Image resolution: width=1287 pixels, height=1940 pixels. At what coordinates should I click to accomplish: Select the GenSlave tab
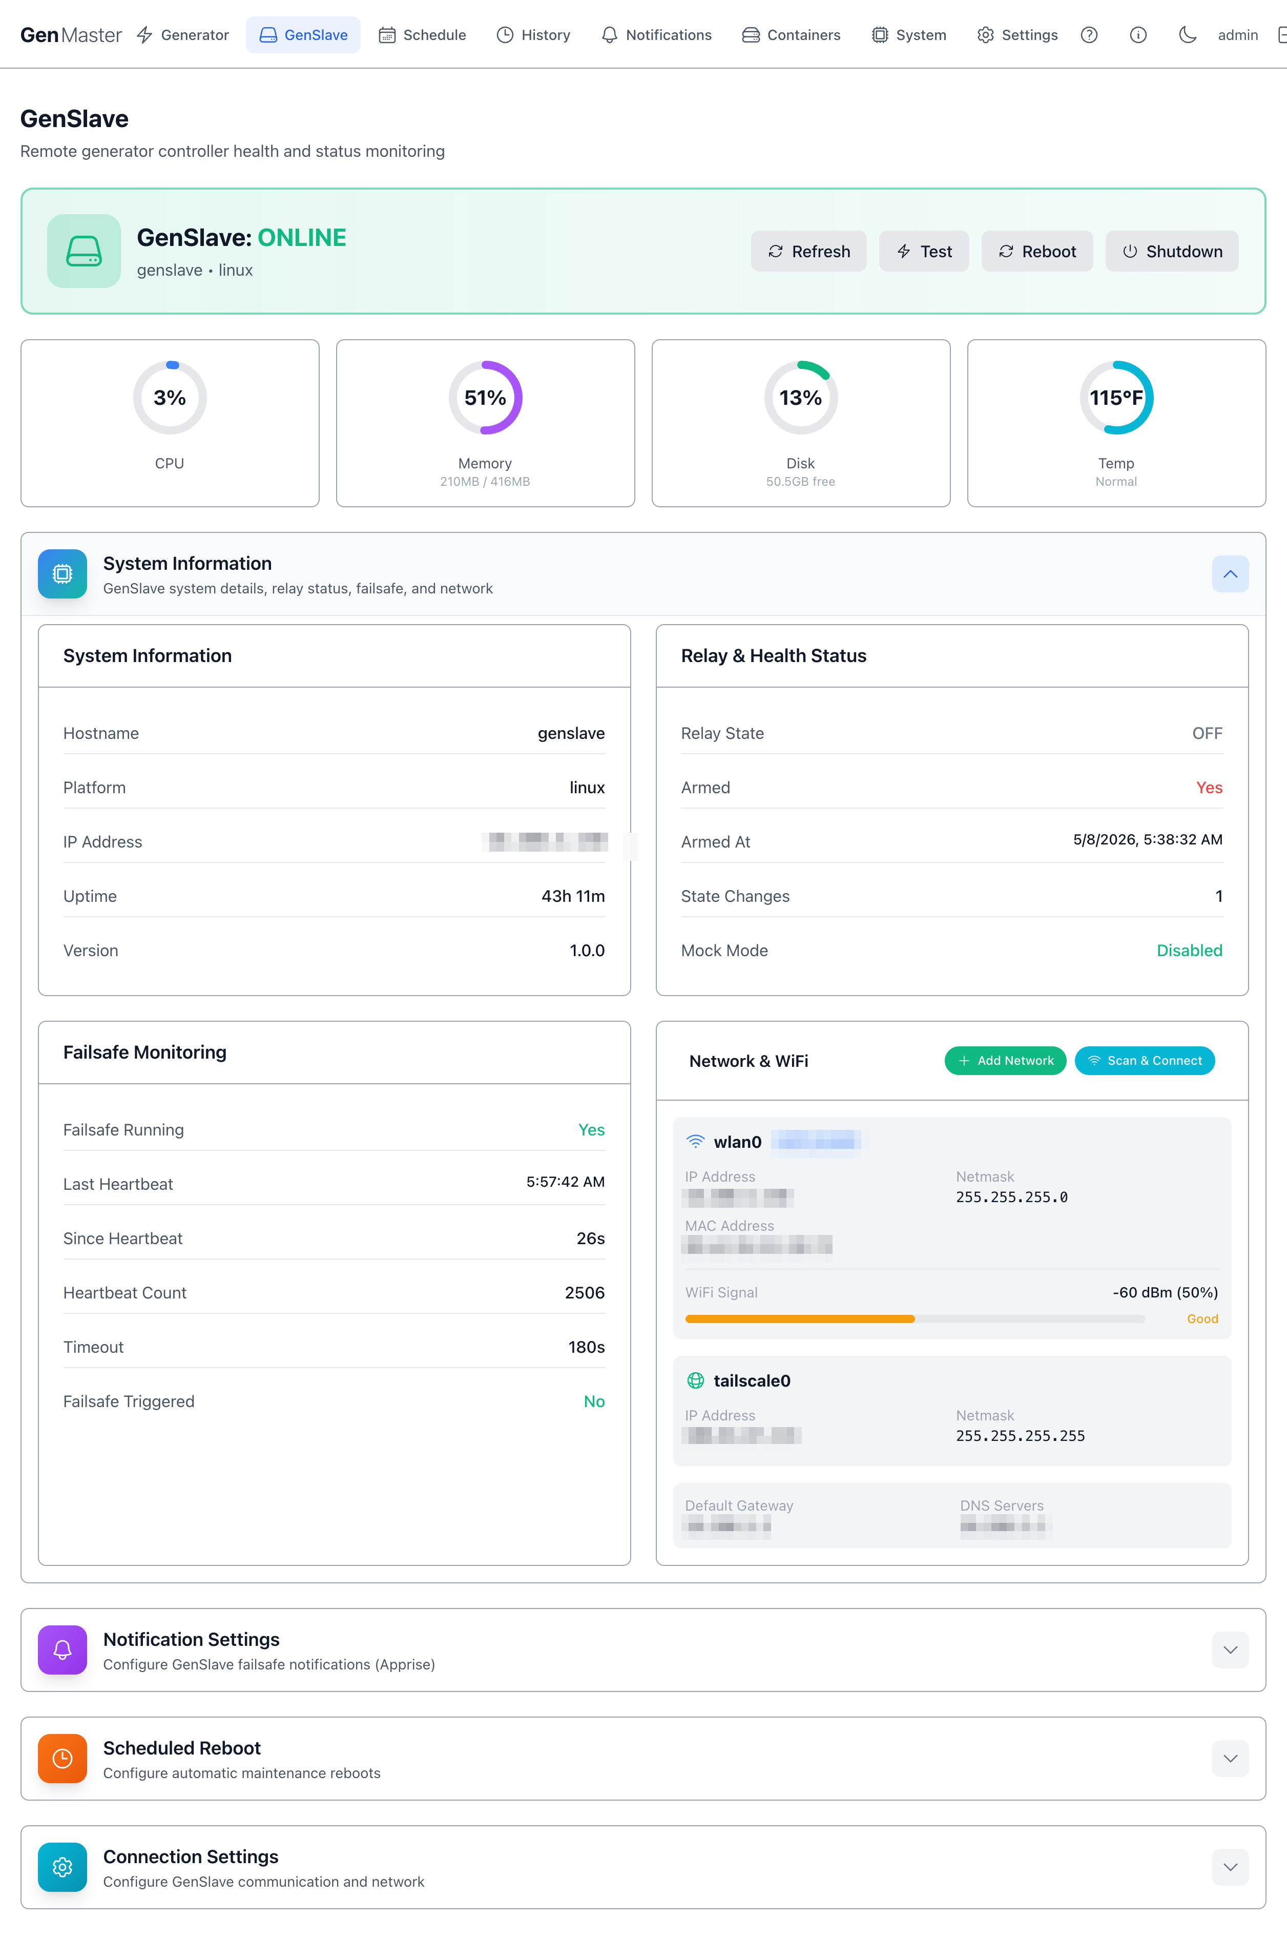coord(303,34)
